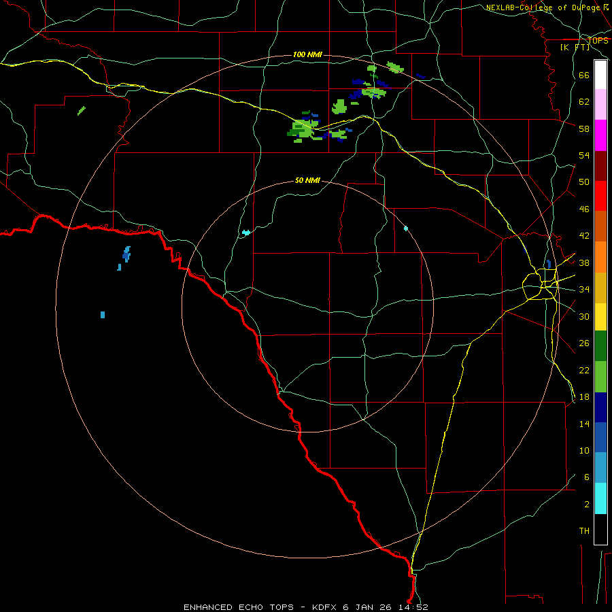612x612 pixels.
Task: Click the 'ENHANCED ECHO TOPS' caption at bottom
Action: [x=239, y=607]
